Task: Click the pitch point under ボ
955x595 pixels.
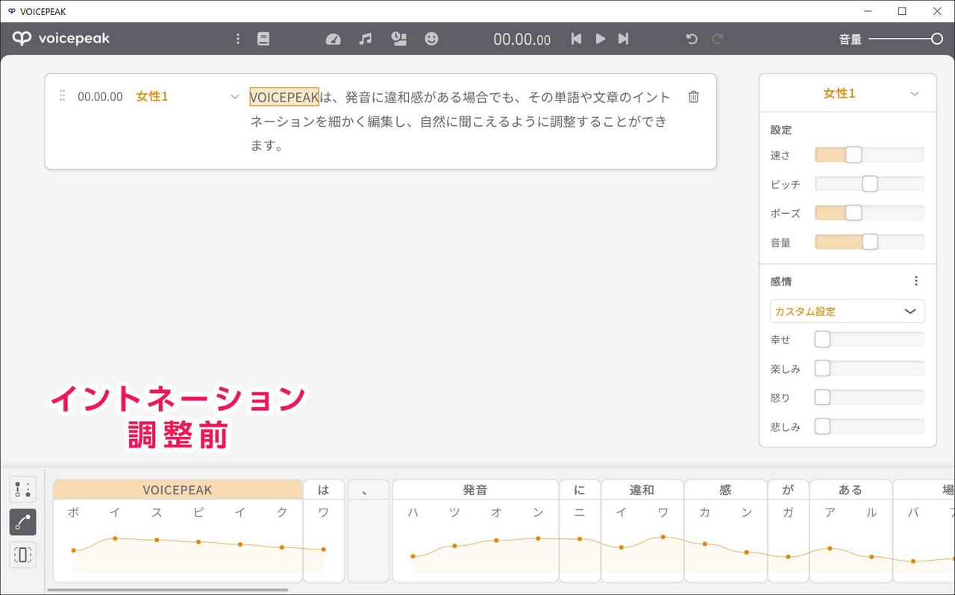Action: (x=73, y=550)
